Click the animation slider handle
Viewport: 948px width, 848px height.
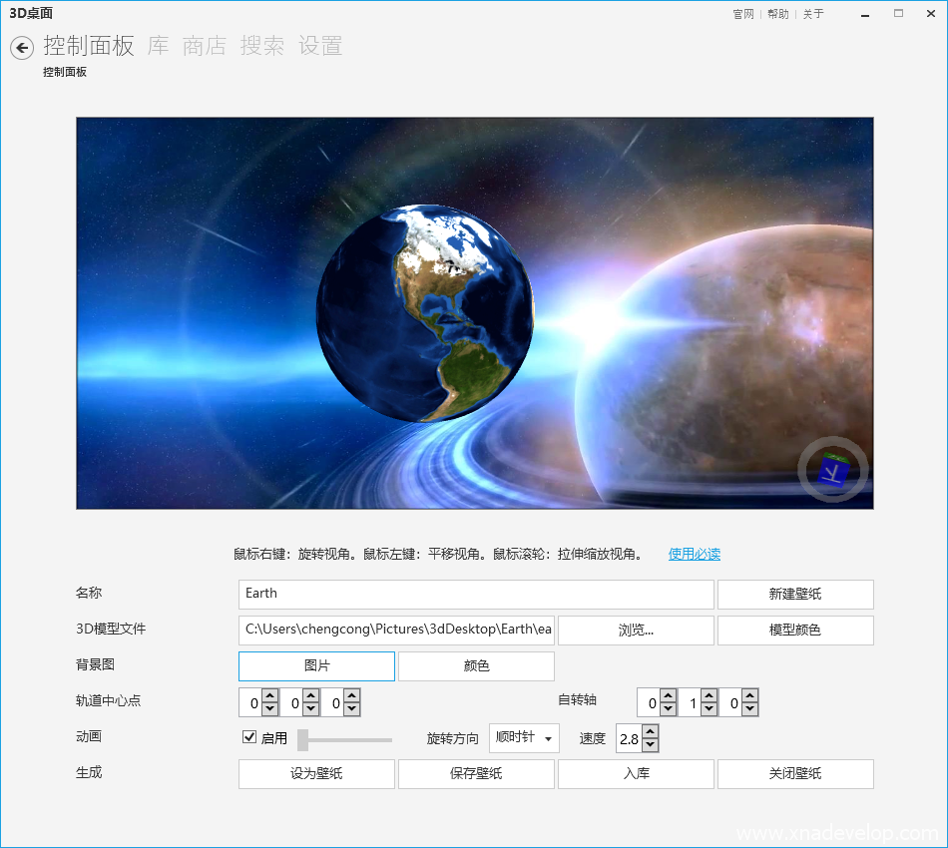302,739
